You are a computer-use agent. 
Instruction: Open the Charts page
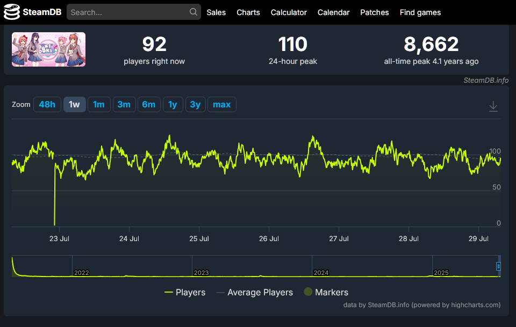click(x=248, y=12)
